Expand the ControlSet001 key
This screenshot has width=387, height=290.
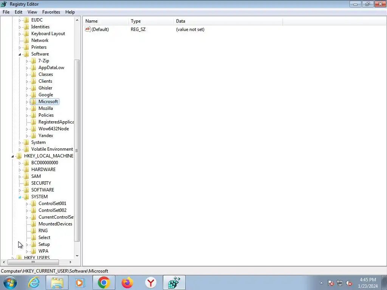click(x=27, y=204)
